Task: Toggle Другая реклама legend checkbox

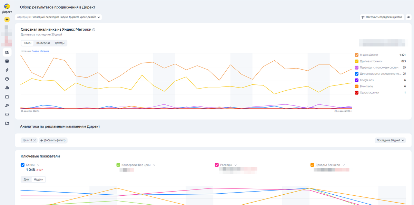Action: coord(356,74)
